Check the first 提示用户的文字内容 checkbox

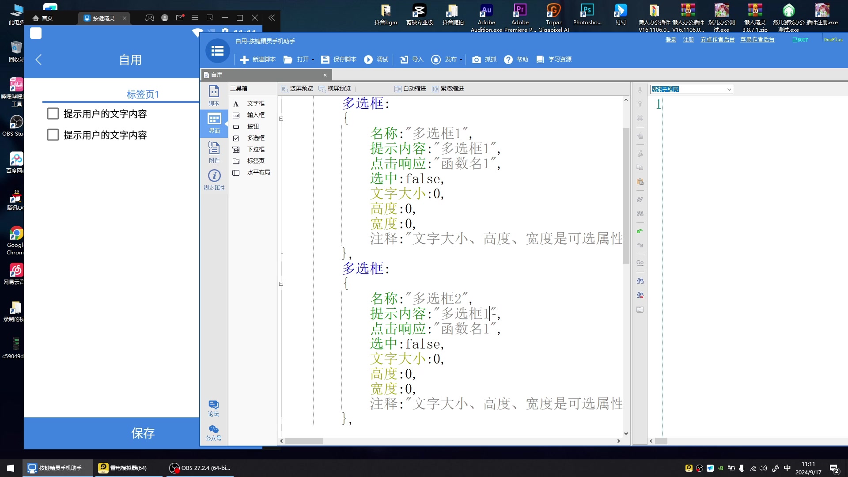pos(53,114)
